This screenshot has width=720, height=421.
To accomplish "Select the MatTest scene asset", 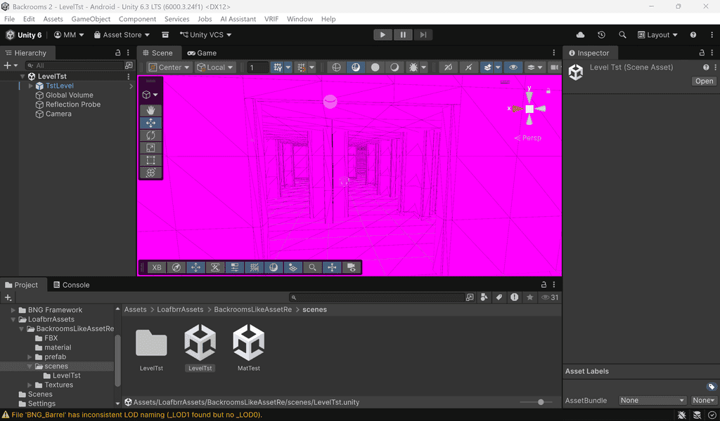I will pyautogui.click(x=248, y=347).
